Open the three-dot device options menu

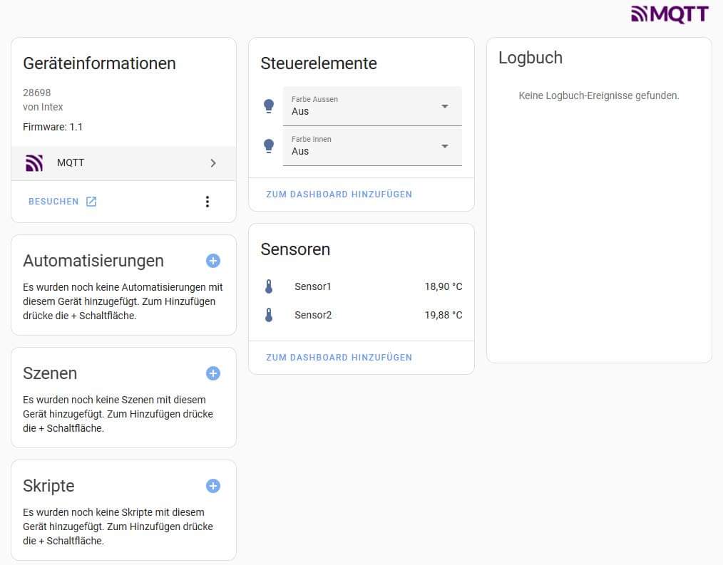pos(207,202)
